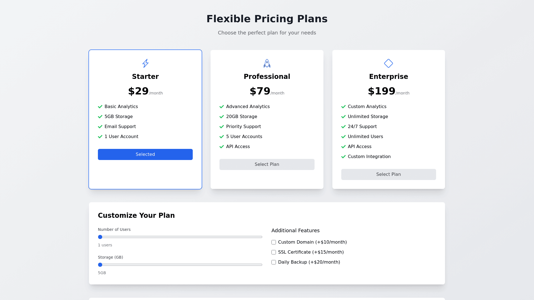The height and width of the screenshot is (300, 534).
Task: Click the Enterprise plan diamond icon
Action: 389,63
